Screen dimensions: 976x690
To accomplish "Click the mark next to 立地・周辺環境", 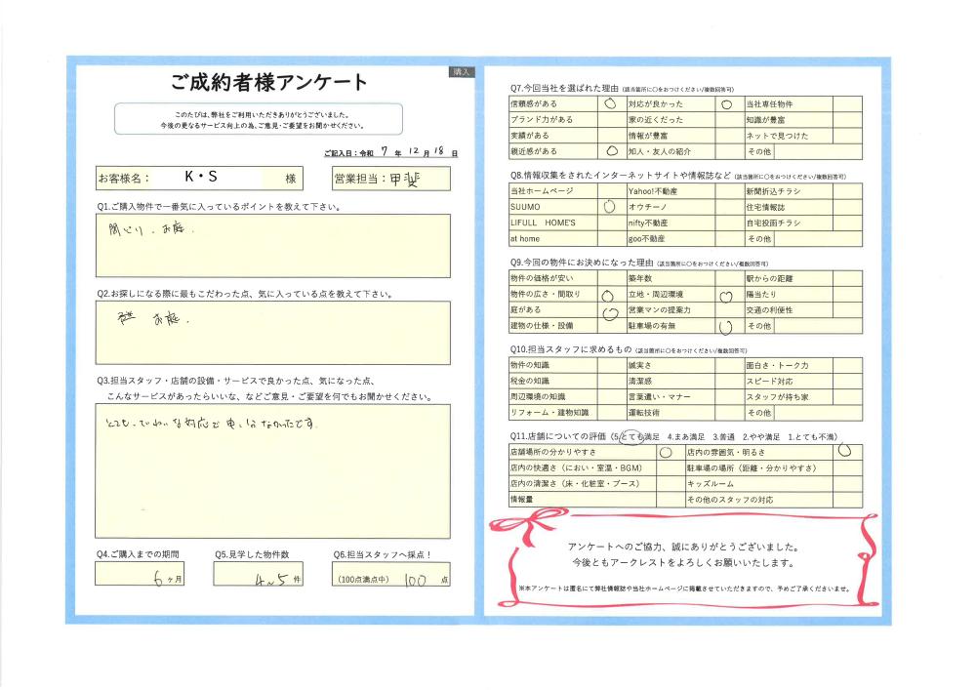I will [725, 294].
